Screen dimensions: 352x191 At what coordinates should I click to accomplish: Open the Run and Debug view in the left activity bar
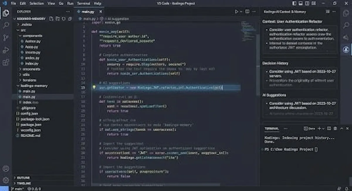point(6,50)
